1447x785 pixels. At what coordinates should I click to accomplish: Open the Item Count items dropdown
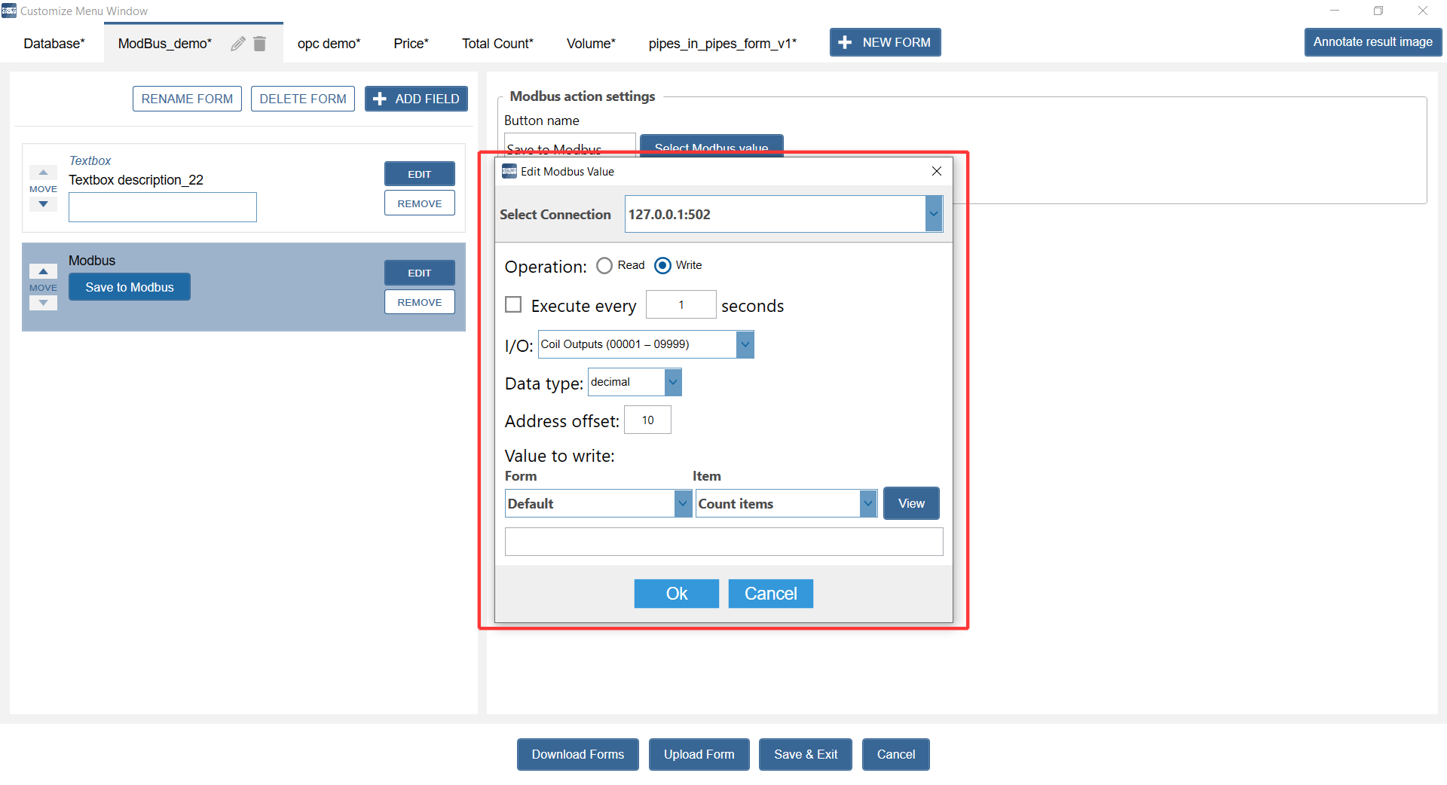868,503
